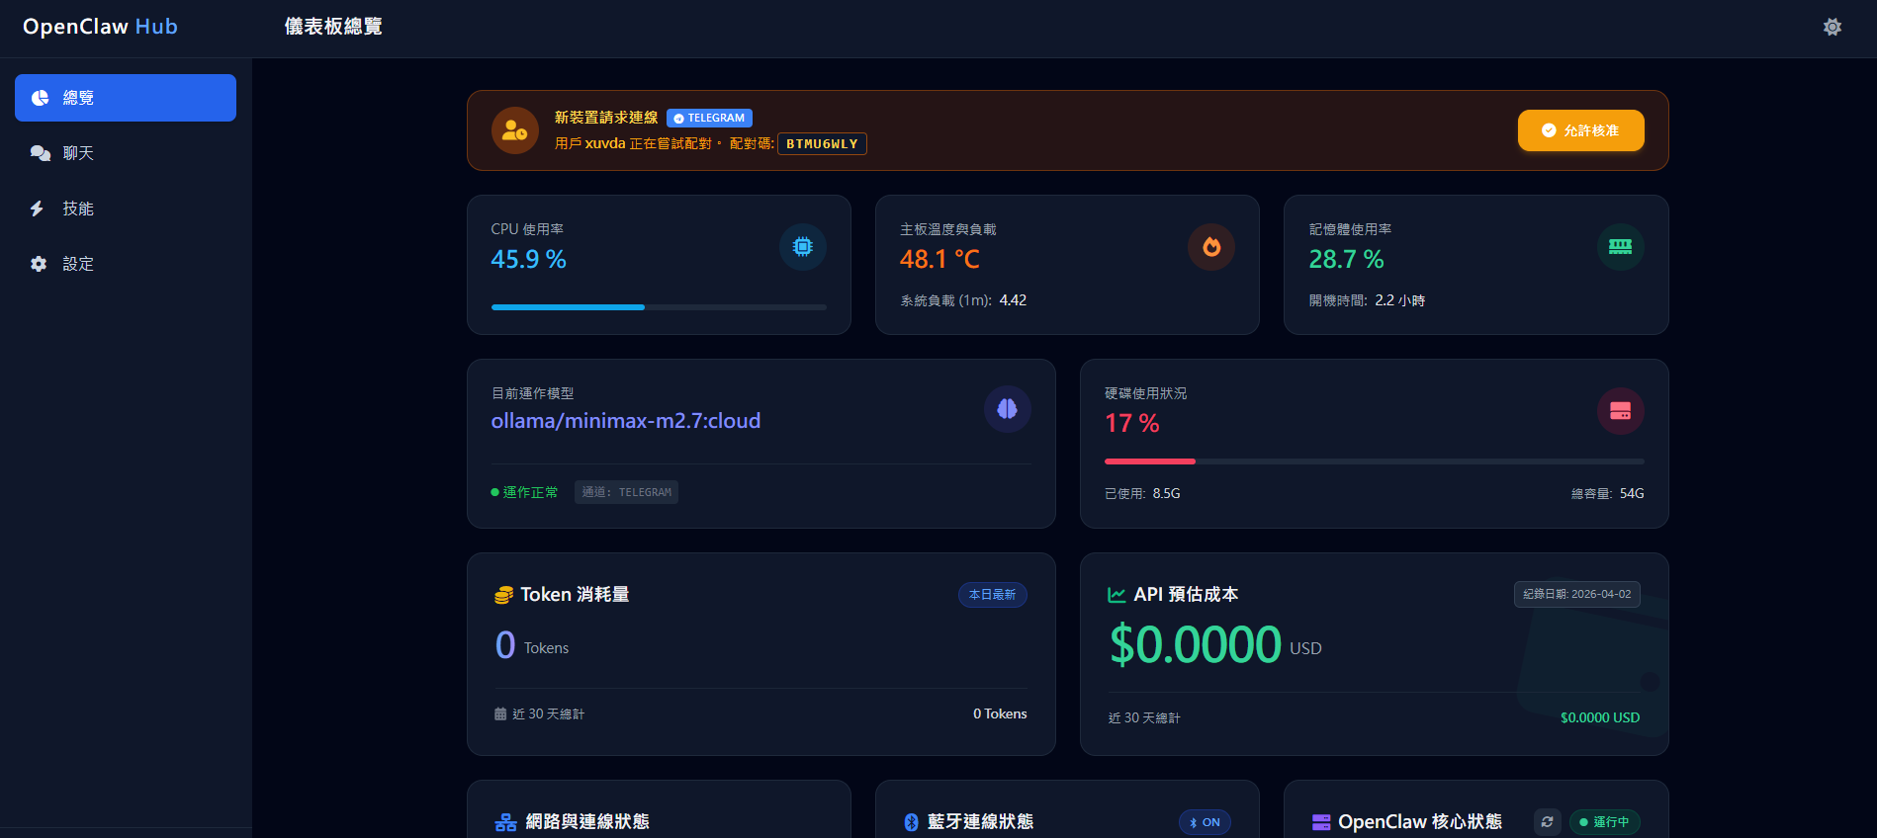
Task: Click the 30-day total 0 Tokens value
Action: coord(1000,713)
